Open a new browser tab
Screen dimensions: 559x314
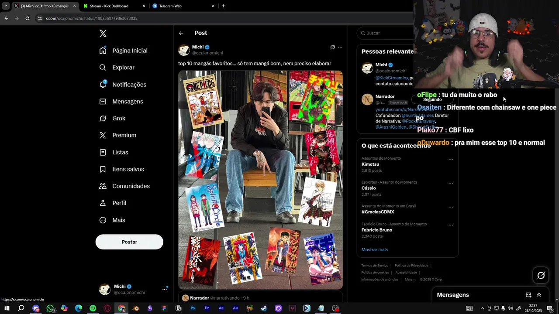[224, 6]
